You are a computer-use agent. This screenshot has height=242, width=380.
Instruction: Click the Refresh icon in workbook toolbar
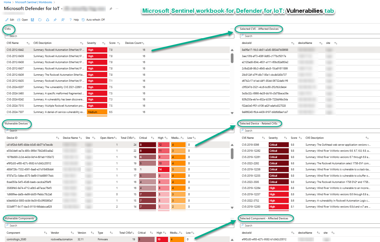[40, 20]
